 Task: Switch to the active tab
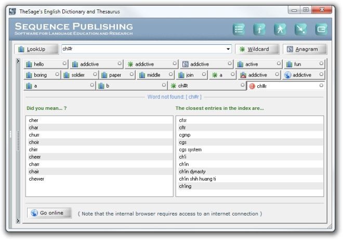(259, 64)
